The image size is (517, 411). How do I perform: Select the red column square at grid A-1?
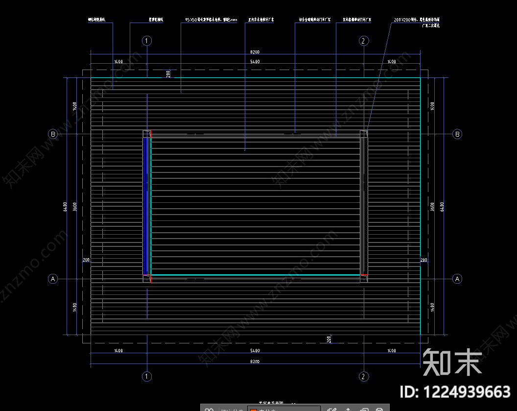click(147, 279)
